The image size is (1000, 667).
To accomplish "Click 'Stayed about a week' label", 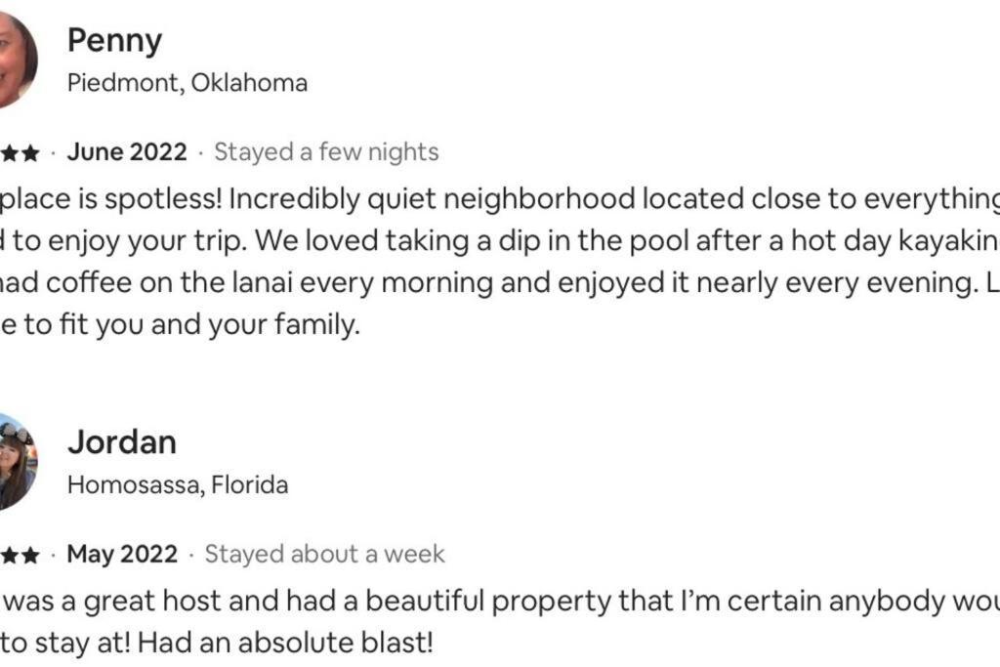I will [324, 554].
